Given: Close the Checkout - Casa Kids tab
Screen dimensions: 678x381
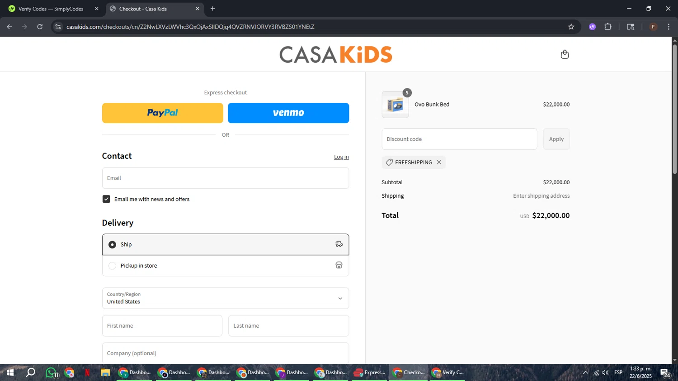Looking at the screenshot, I should click(198, 9).
